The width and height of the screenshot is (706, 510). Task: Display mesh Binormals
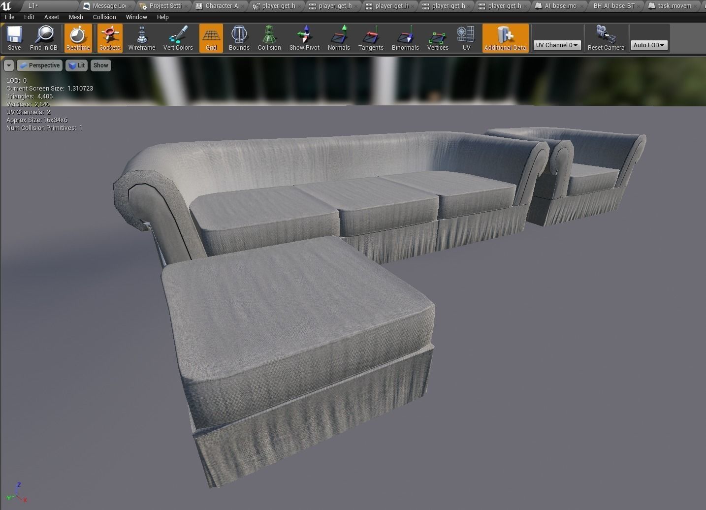[x=405, y=38]
